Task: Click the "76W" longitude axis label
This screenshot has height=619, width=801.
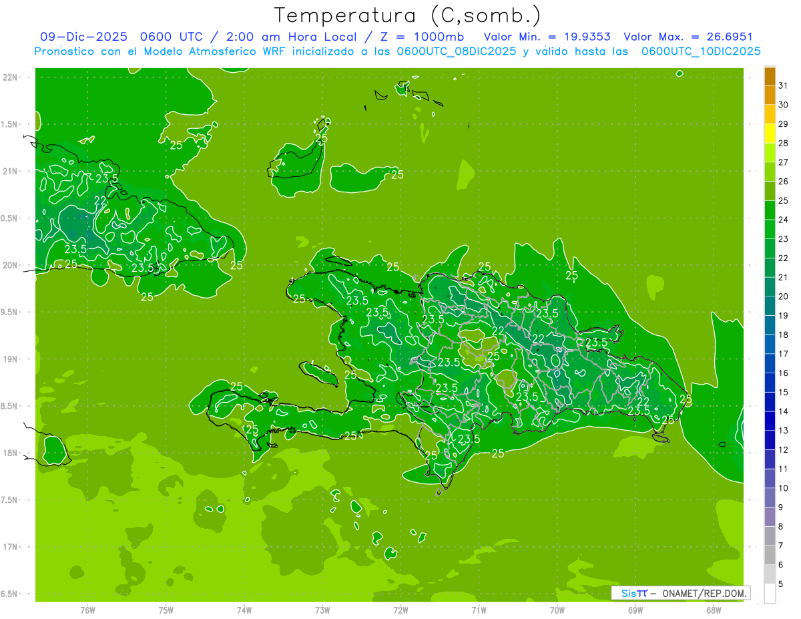Action: (87, 610)
